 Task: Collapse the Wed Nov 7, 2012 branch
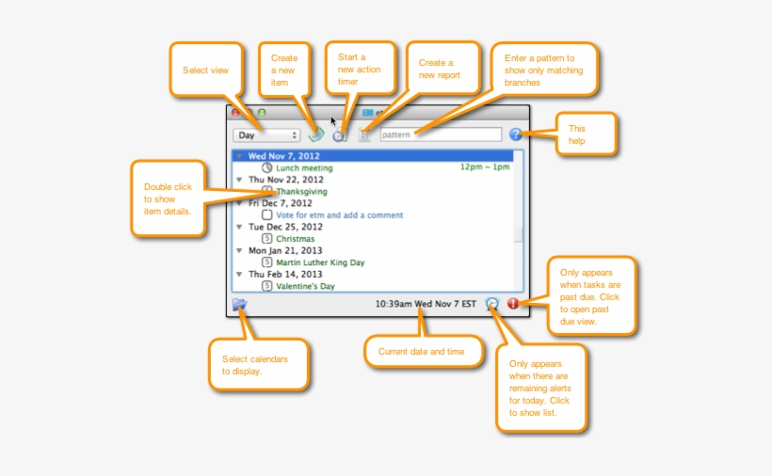pyautogui.click(x=239, y=156)
